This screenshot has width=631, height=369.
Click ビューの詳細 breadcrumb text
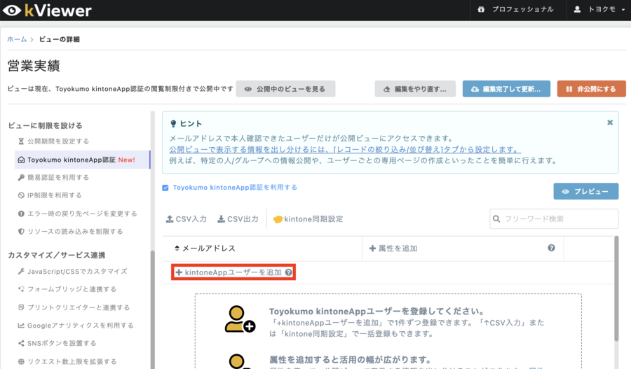[59, 39]
